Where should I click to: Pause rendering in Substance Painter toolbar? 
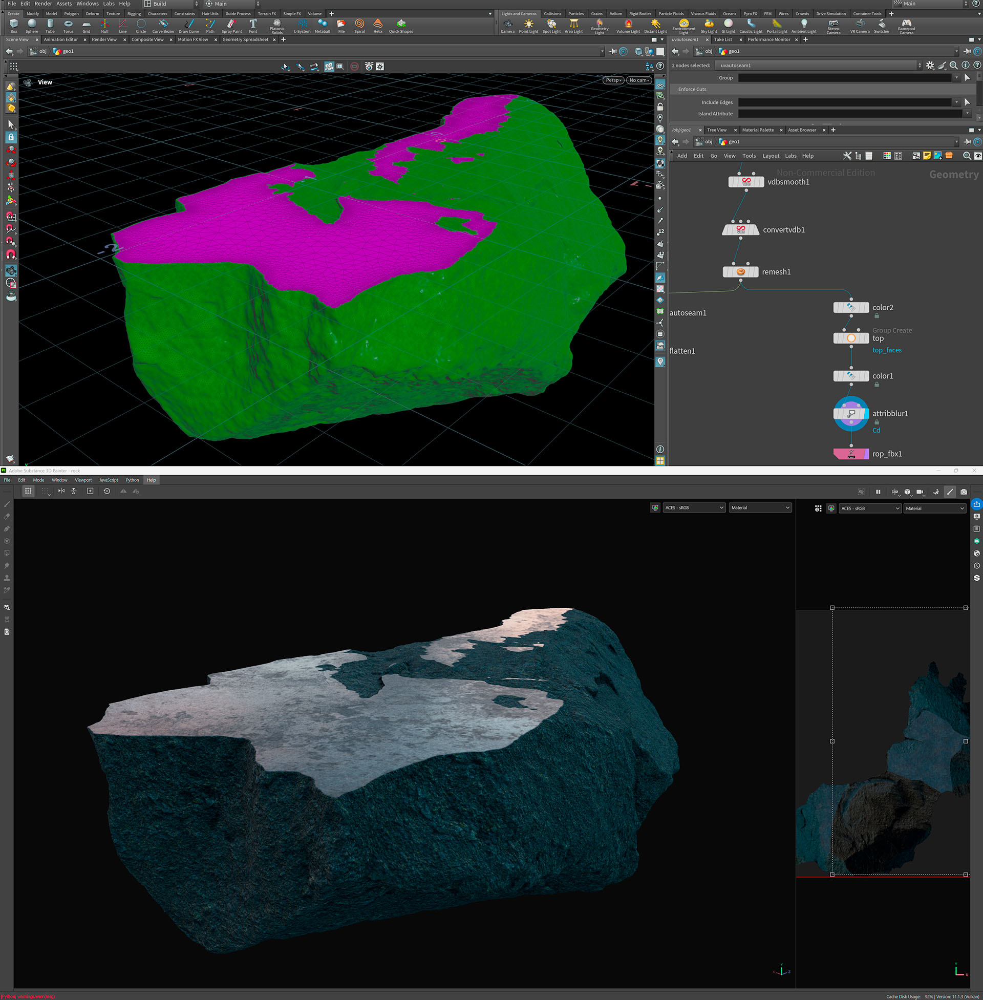coord(878,492)
